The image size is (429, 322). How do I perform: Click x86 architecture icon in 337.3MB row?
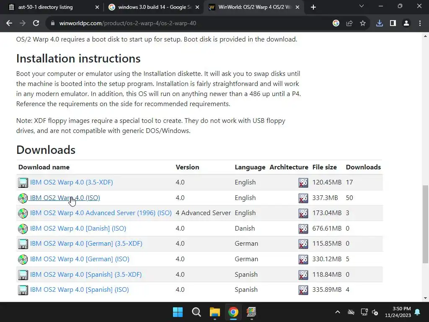point(303,198)
